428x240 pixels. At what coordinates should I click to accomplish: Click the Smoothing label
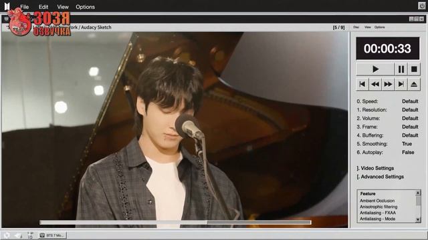372,144
